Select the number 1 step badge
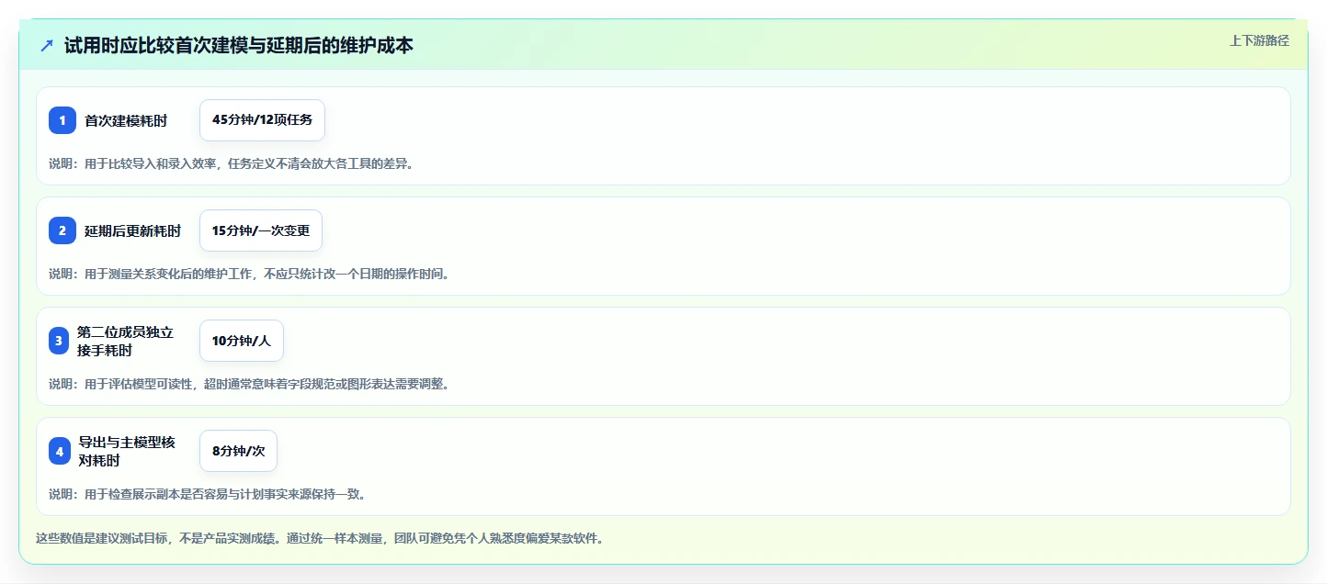The height and width of the screenshot is (584, 1327). (62, 120)
